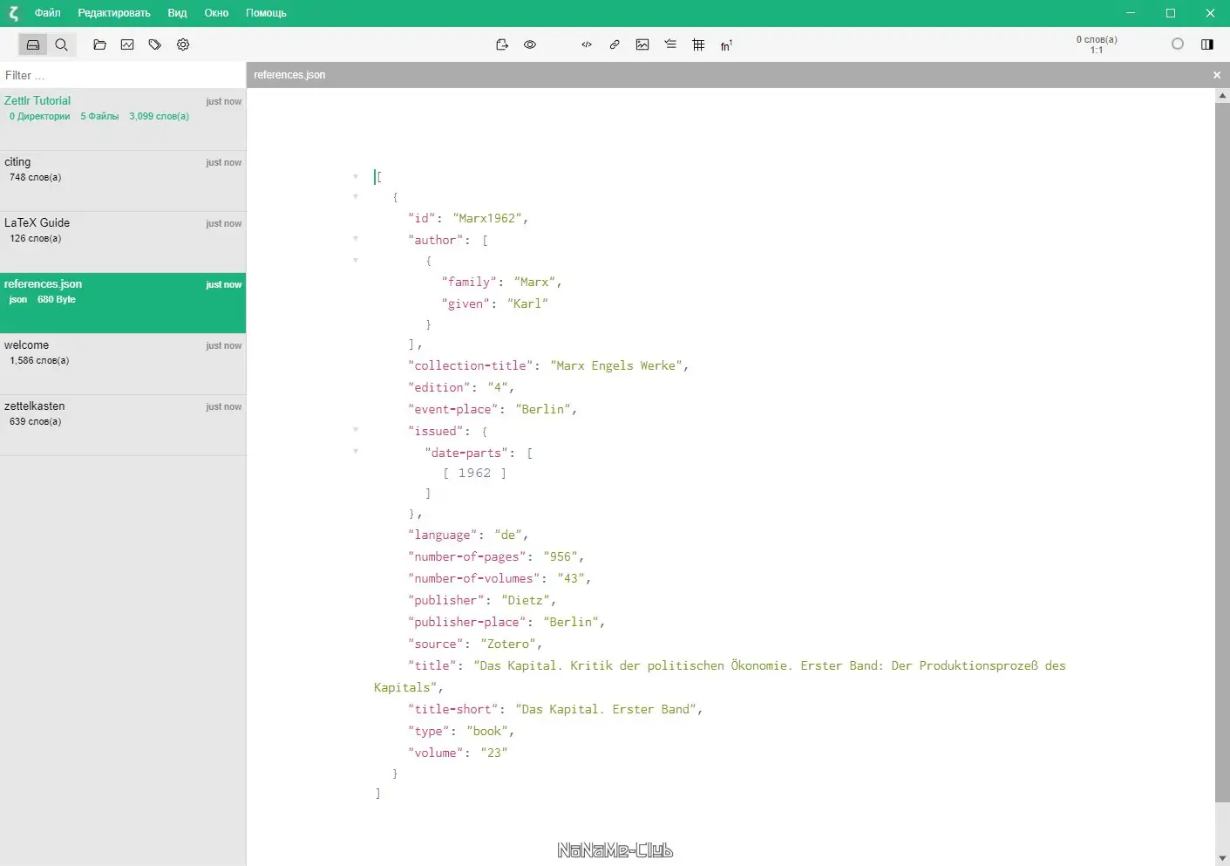Click the "Zotero" source value
The image size is (1230, 866).
pos(508,644)
